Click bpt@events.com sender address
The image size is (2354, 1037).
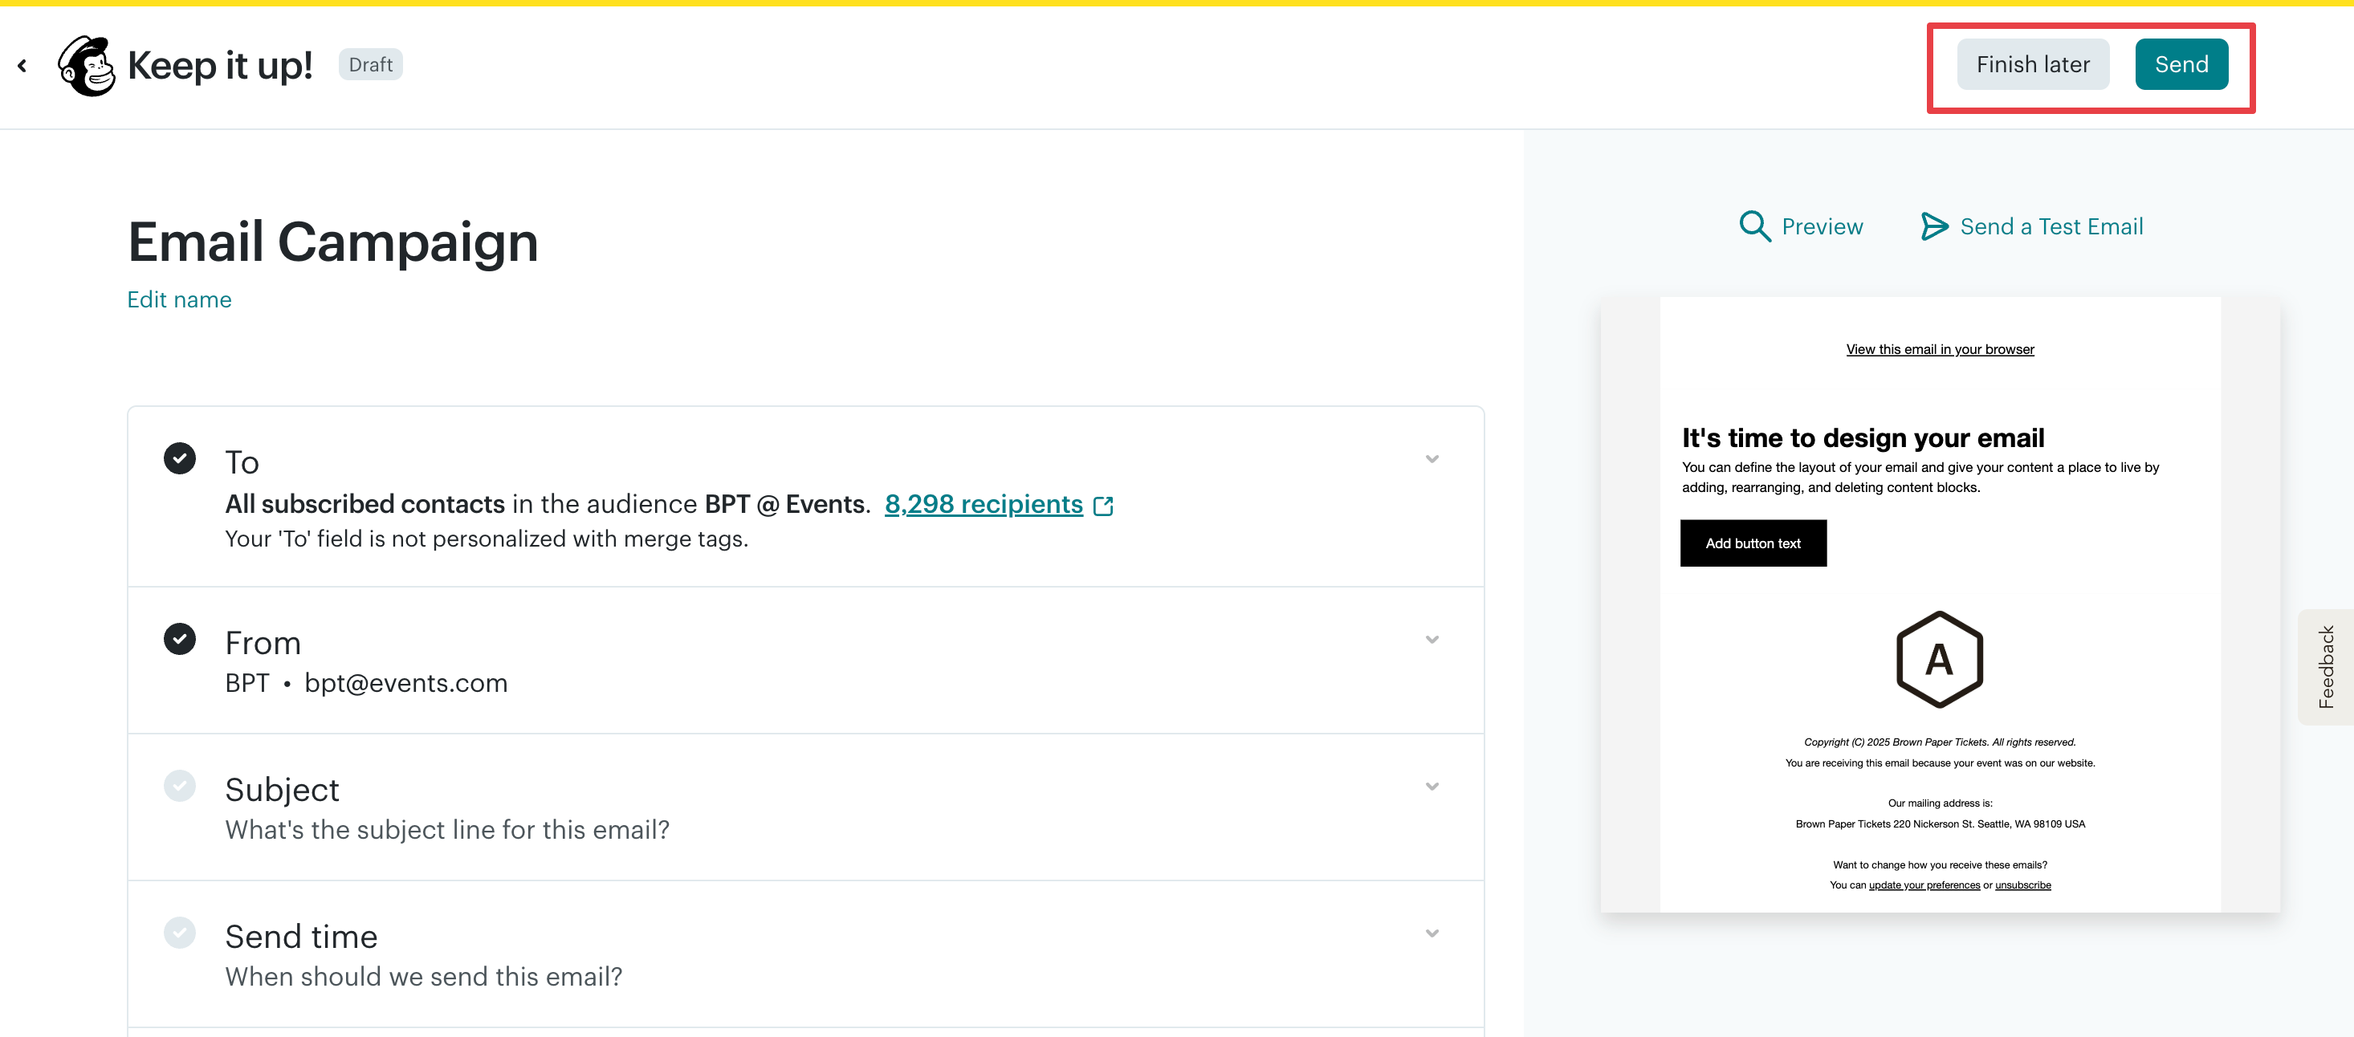coord(405,683)
